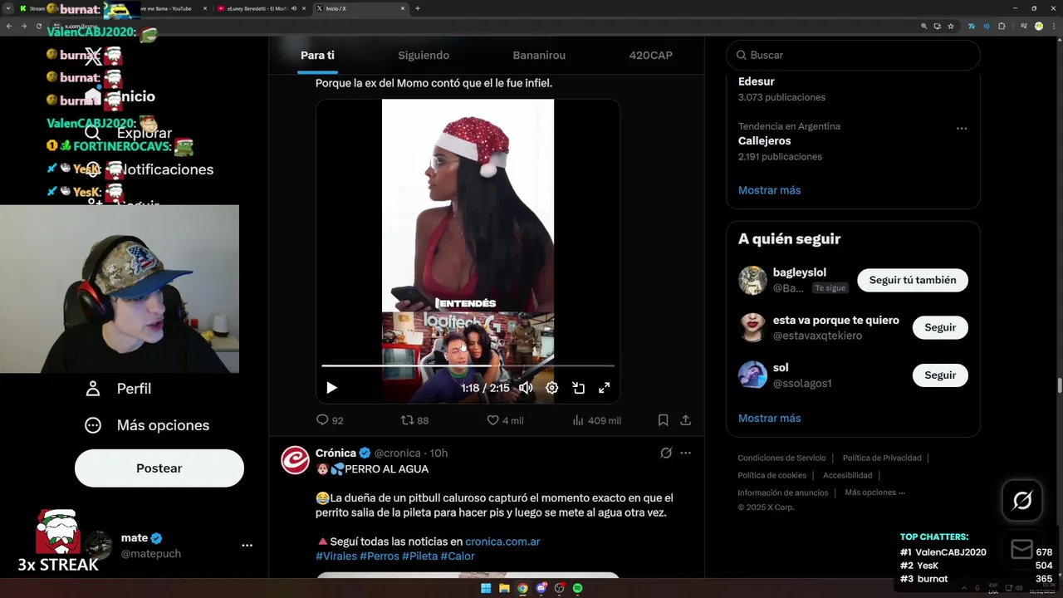Open replies with the comment icon showing 92
The image size is (1063, 598).
click(x=330, y=420)
